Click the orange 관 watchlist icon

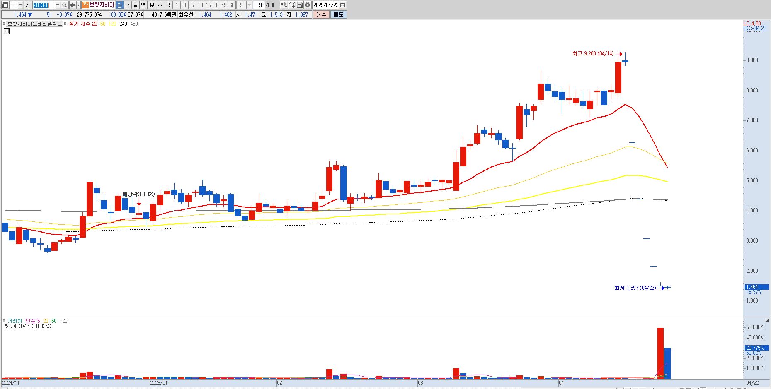tap(85, 5)
